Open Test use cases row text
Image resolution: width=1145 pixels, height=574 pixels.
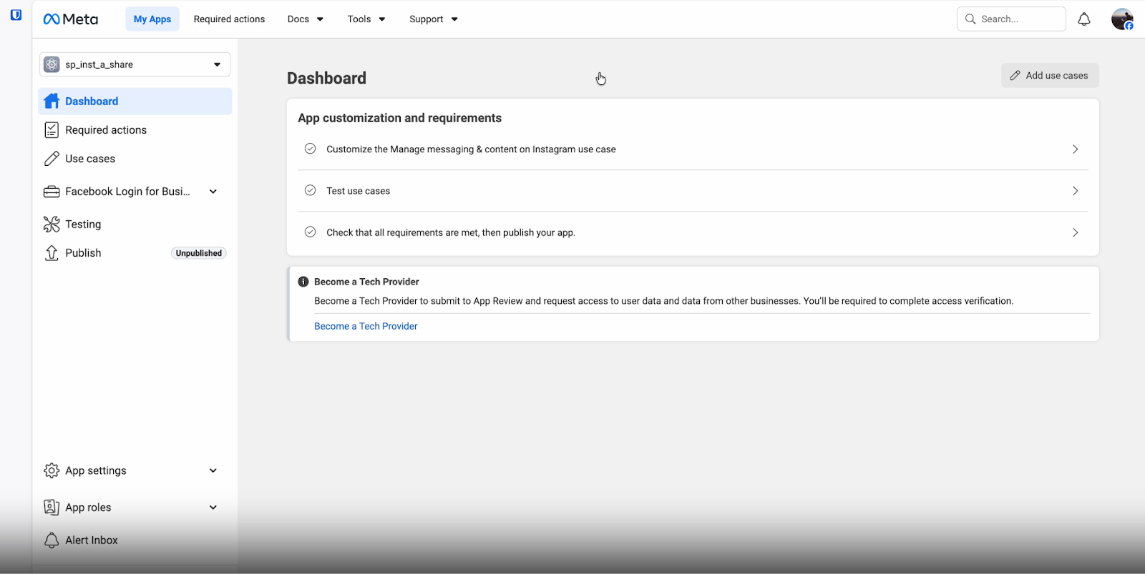coord(358,191)
